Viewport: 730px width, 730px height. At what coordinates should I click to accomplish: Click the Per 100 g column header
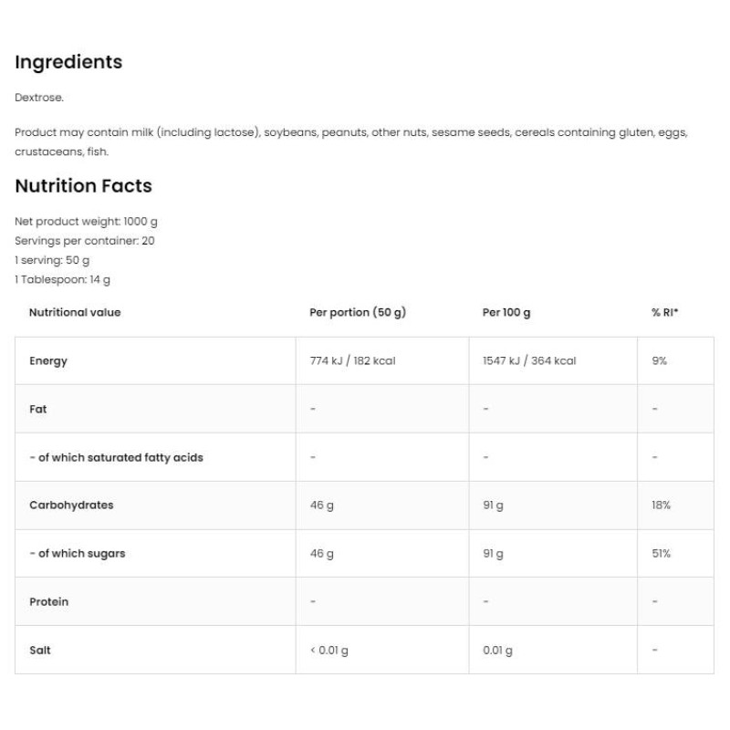tap(506, 312)
